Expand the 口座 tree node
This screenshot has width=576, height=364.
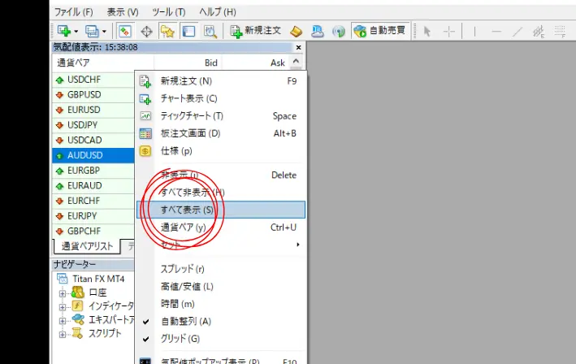point(63,292)
